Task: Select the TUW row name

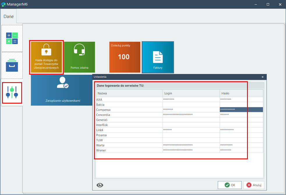Action: [129, 140]
